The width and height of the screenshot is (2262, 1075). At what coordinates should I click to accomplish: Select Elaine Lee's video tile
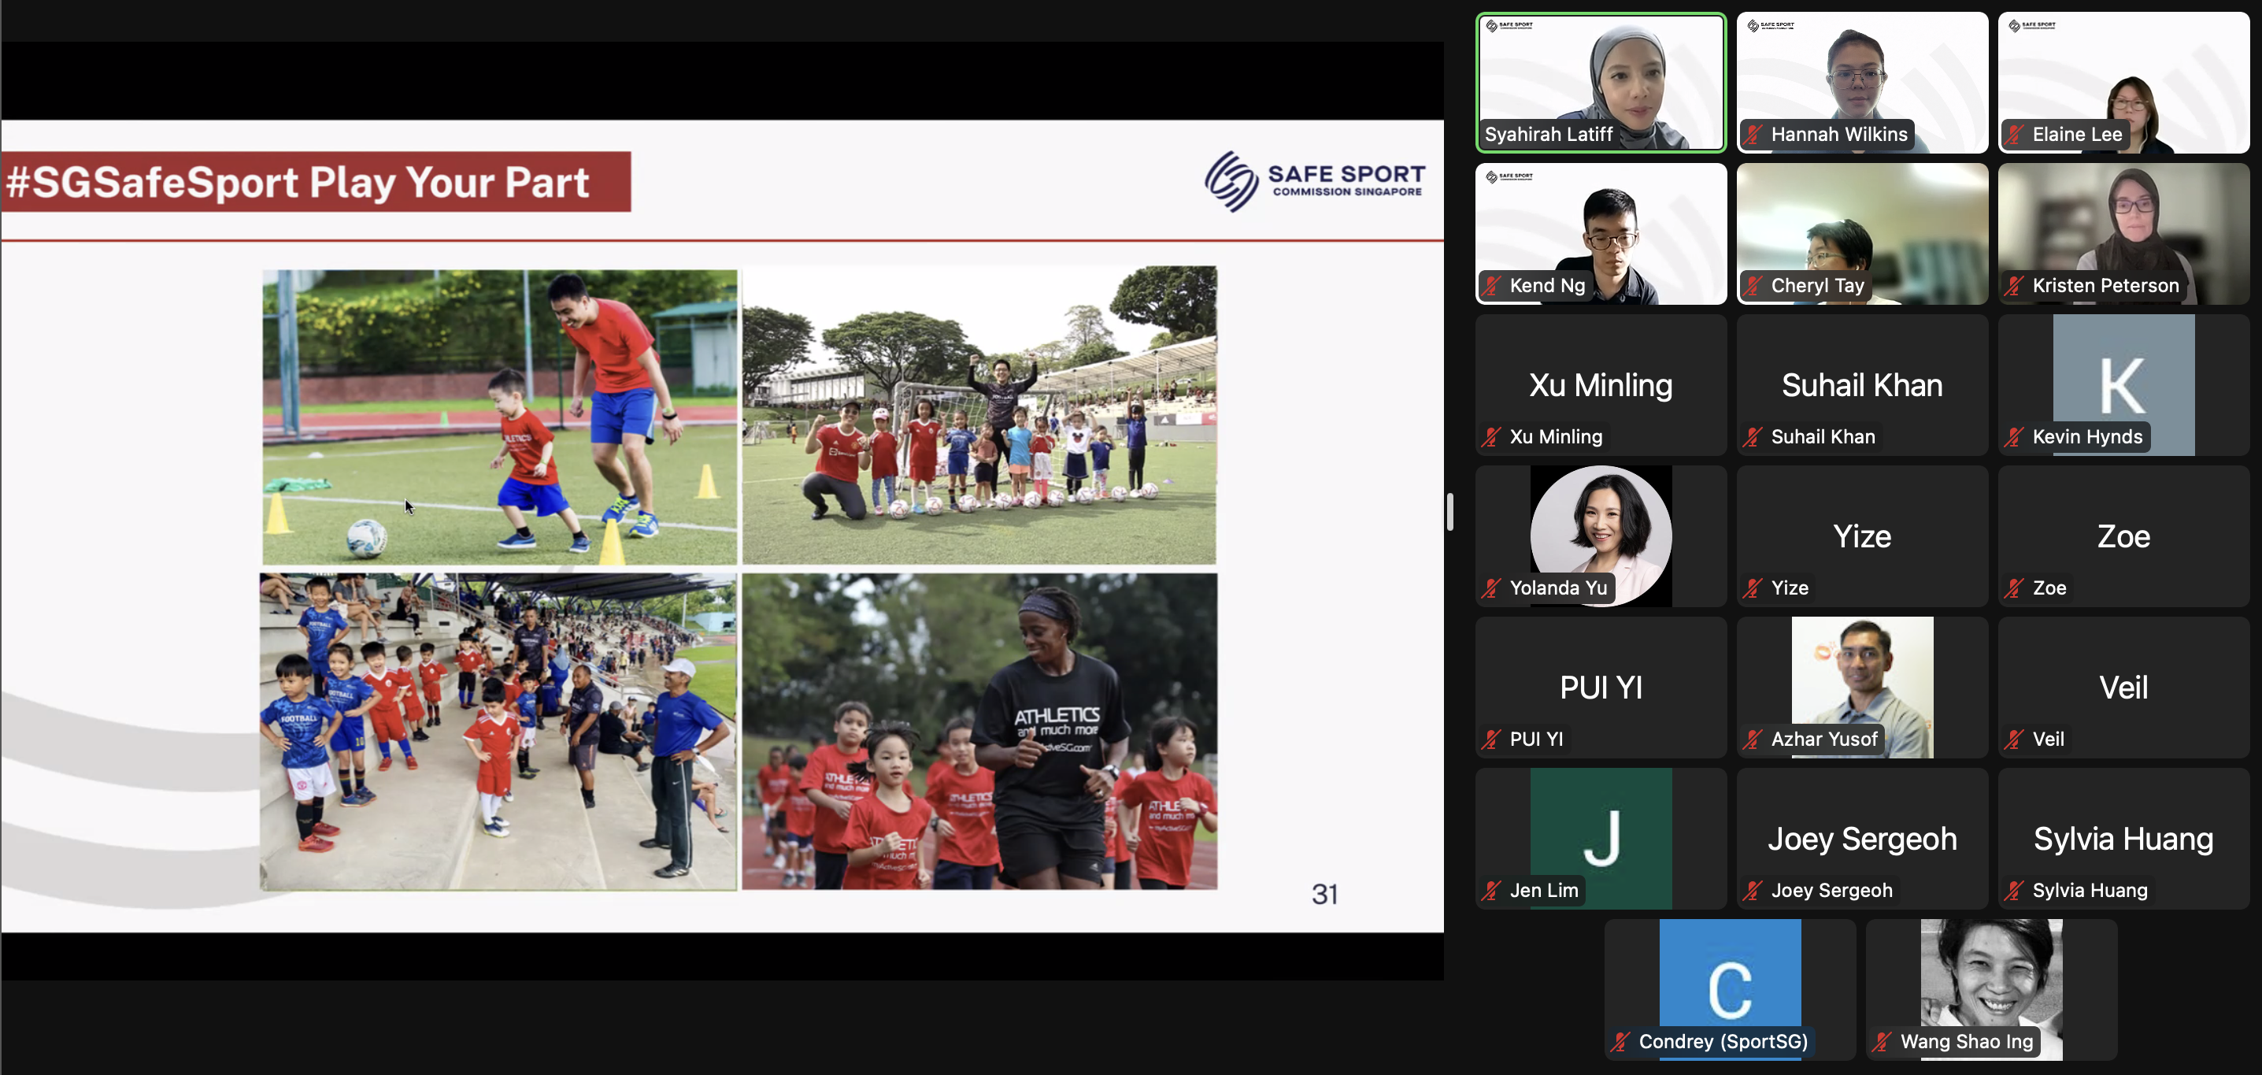tap(2123, 83)
